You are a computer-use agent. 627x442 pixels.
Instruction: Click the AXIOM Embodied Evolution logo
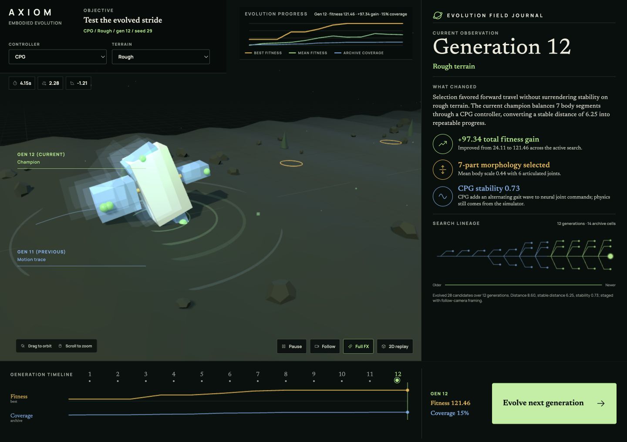(35, 17)
